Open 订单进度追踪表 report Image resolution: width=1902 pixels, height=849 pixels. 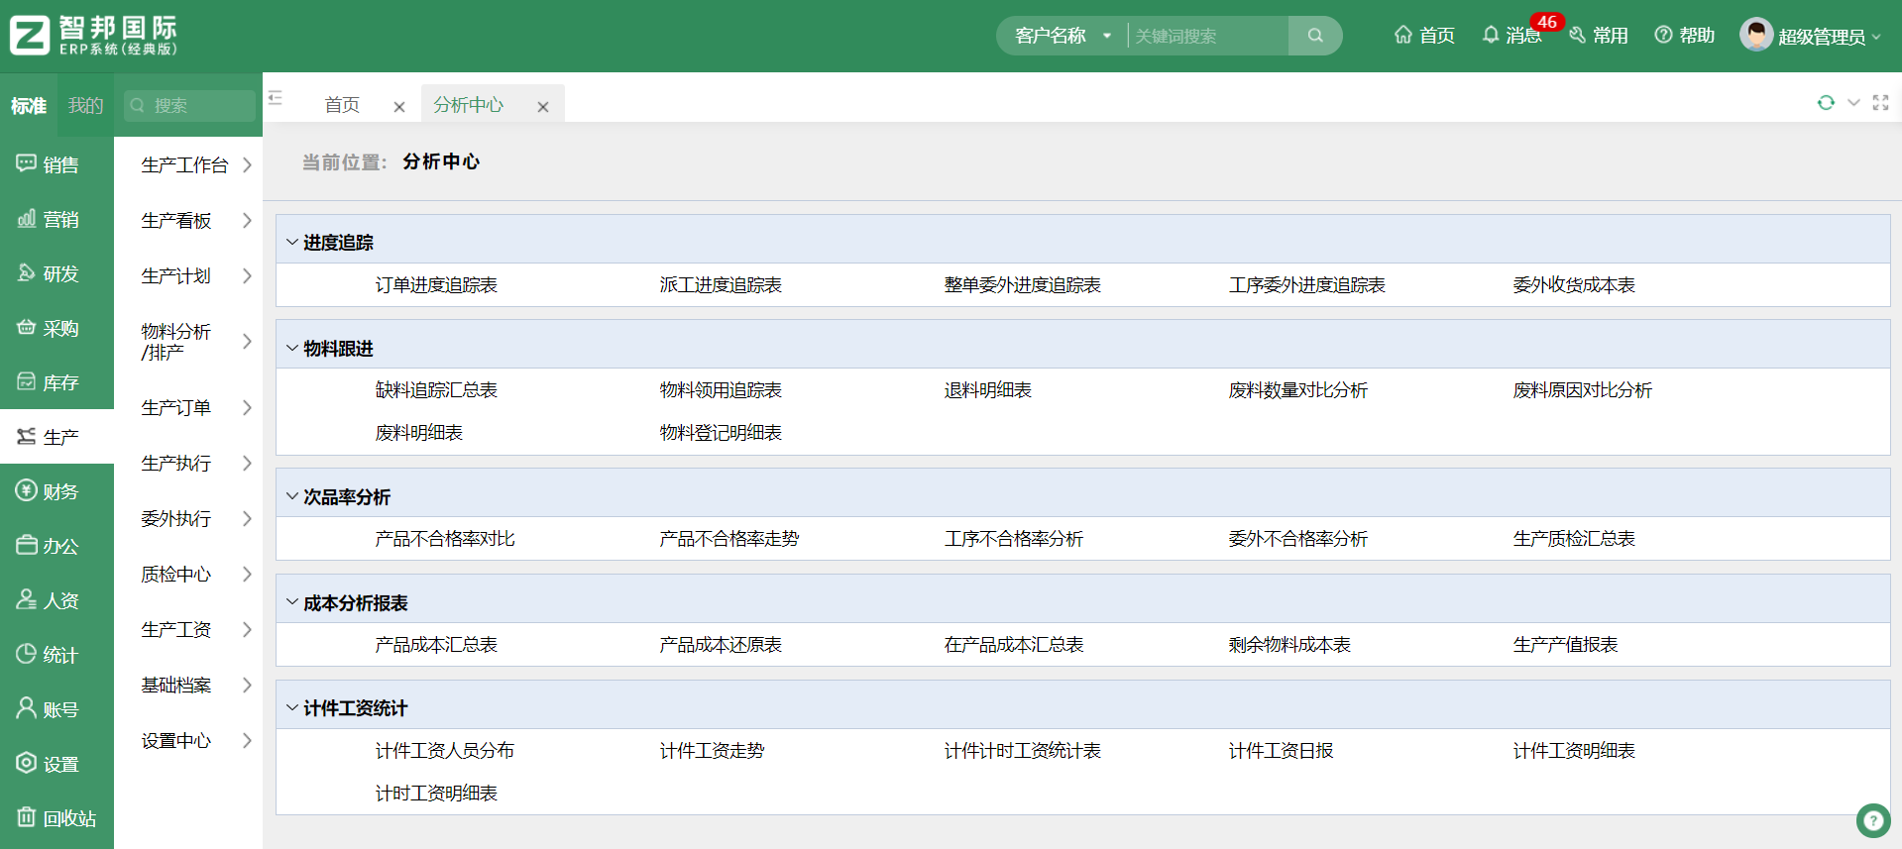point(436,285)
